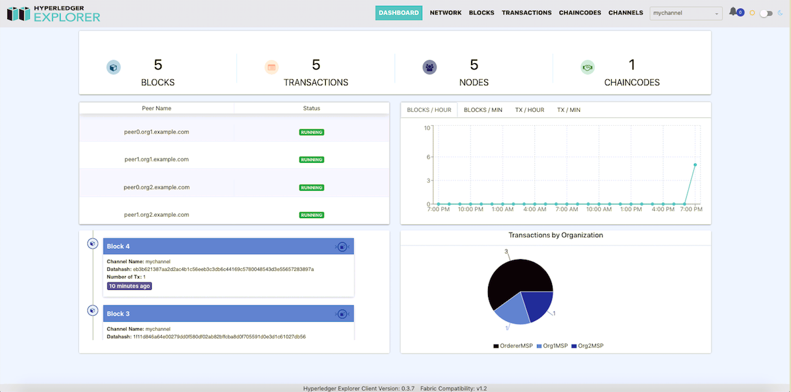Toggle the dark mode switch
791x392 pixels.
[766, 13]
